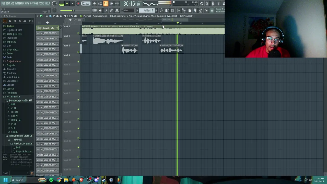The height and width of the screenshot is (184, 327).
Task: Open Discord from the taskbar
Action: point(96,180)
